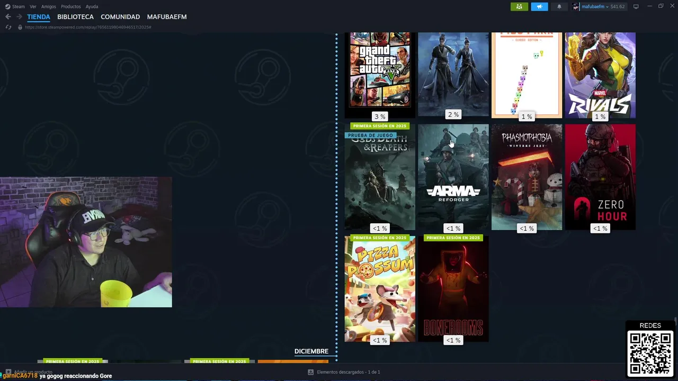Image resolution: width=678 pixels, height=381 pixels.
Task: Open the notifications bell
Action: click(x=559, y=6)
